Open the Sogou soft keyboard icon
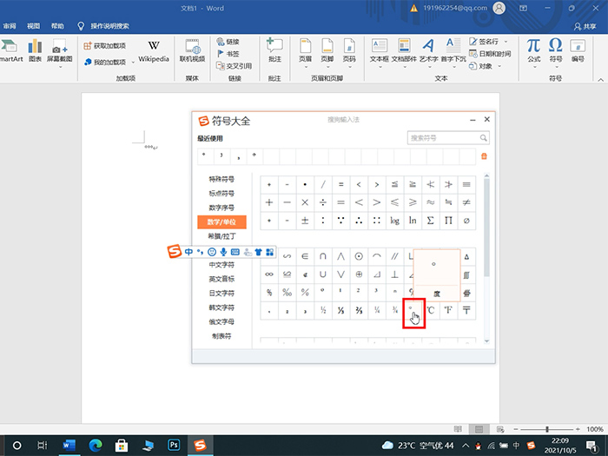 235,252
